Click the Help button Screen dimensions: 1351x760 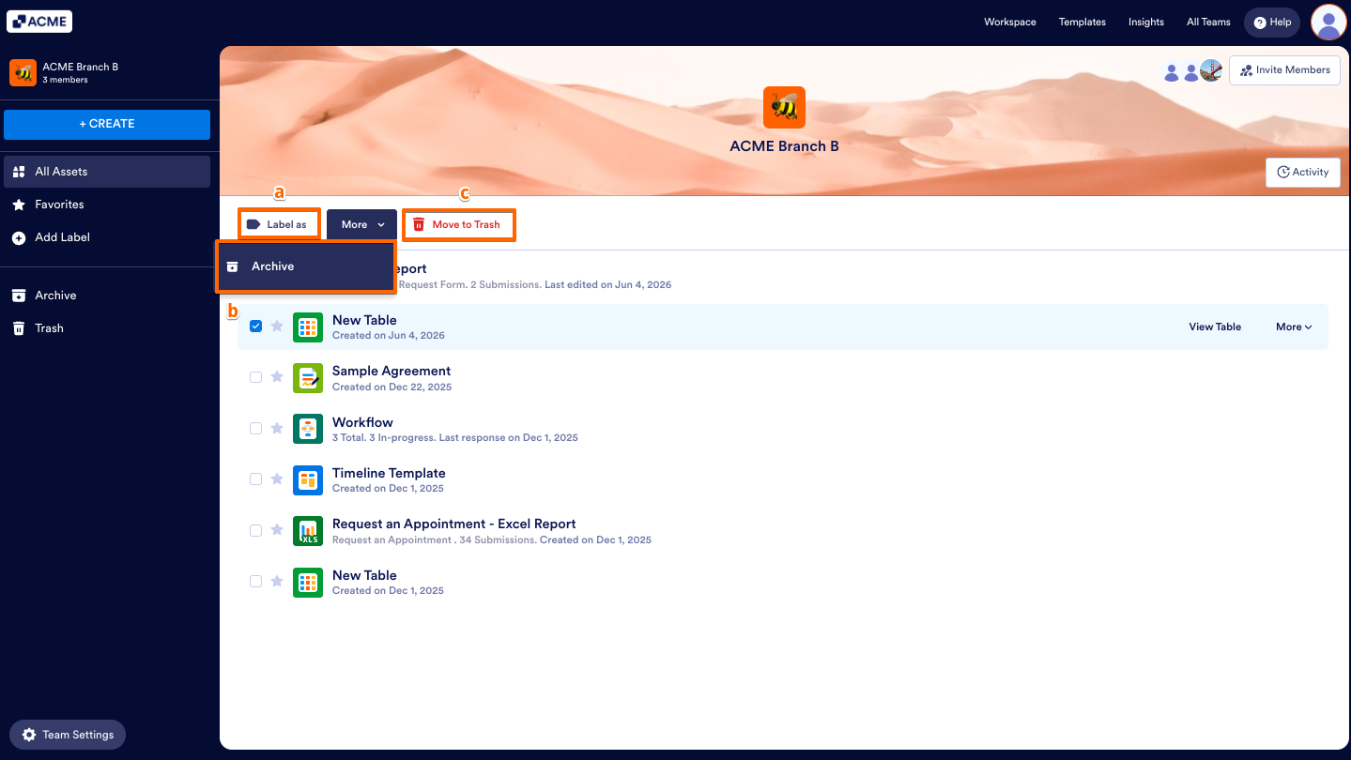(x=1272, y=23)
